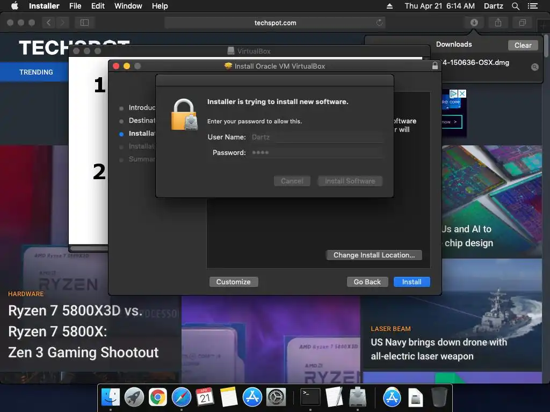Screen dimensions: 550x412
Task: Reload the techspot.com page
Action: tap(379, 23)
